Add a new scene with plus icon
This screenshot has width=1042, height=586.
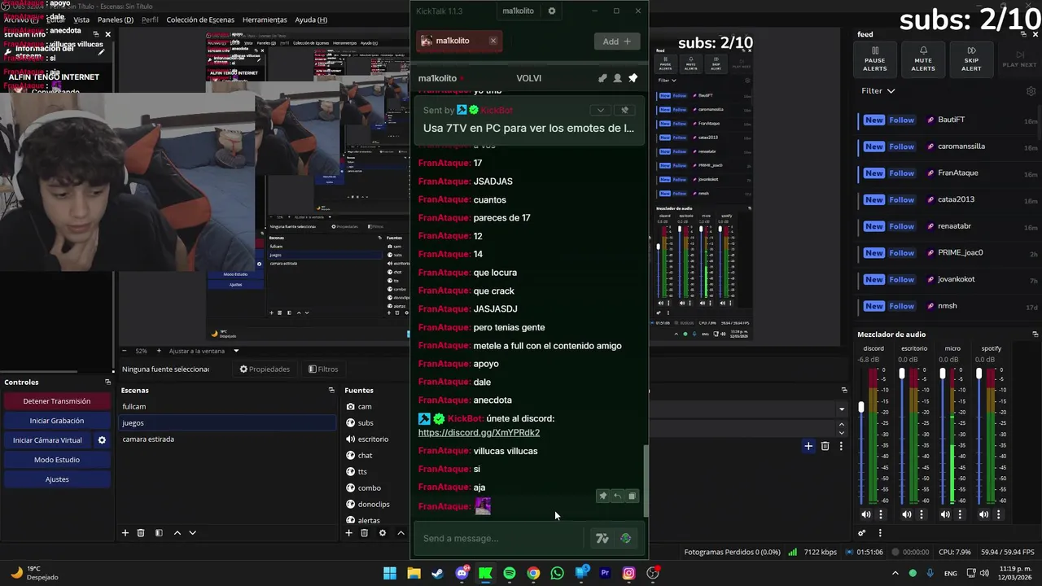pos(125,532)
